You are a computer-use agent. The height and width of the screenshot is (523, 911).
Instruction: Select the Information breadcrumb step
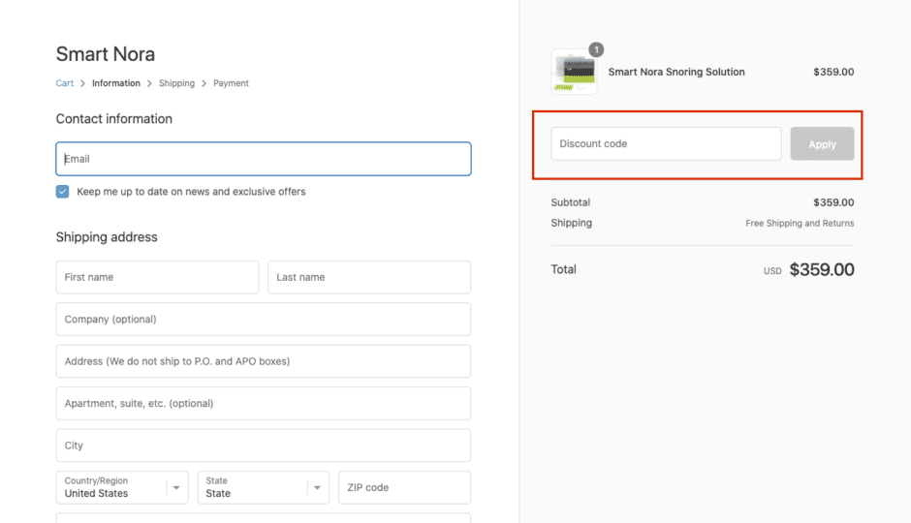click(x=116, y=83)
